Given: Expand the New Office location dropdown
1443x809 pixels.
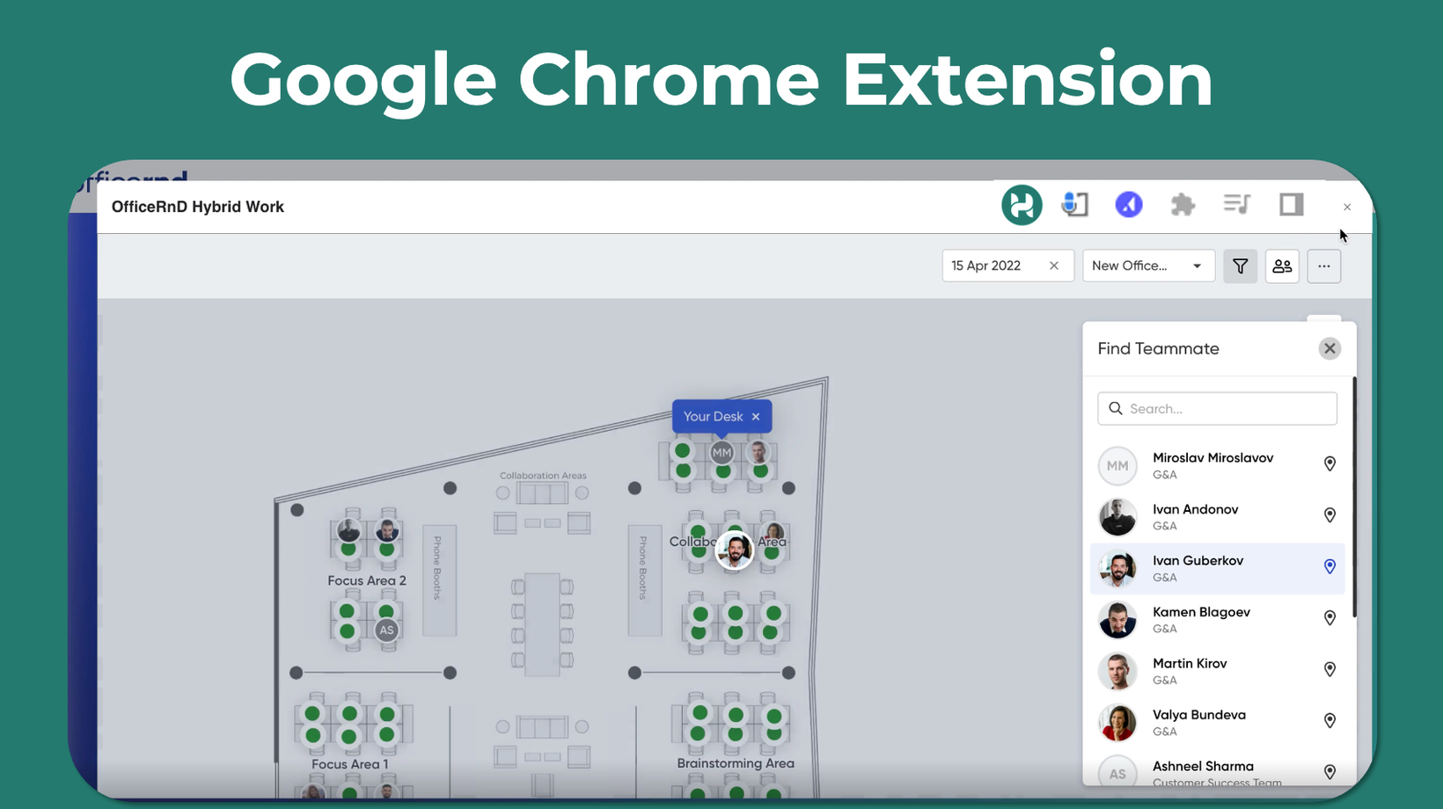Looking at the screenshot, I should pyautogui.click(x=1148, y=266).
